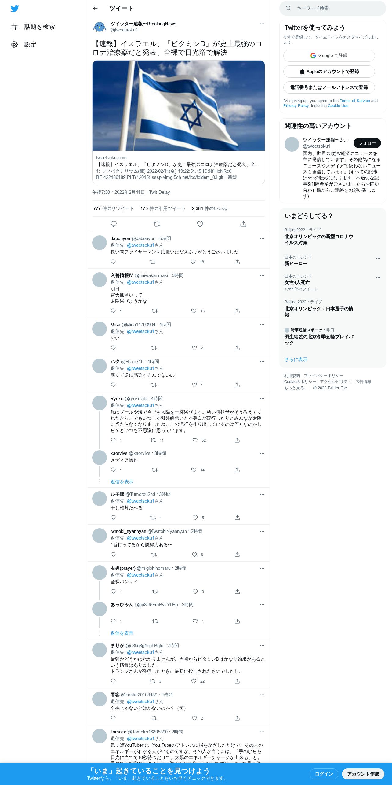Like the main tweet heart icon

(200, 224)
